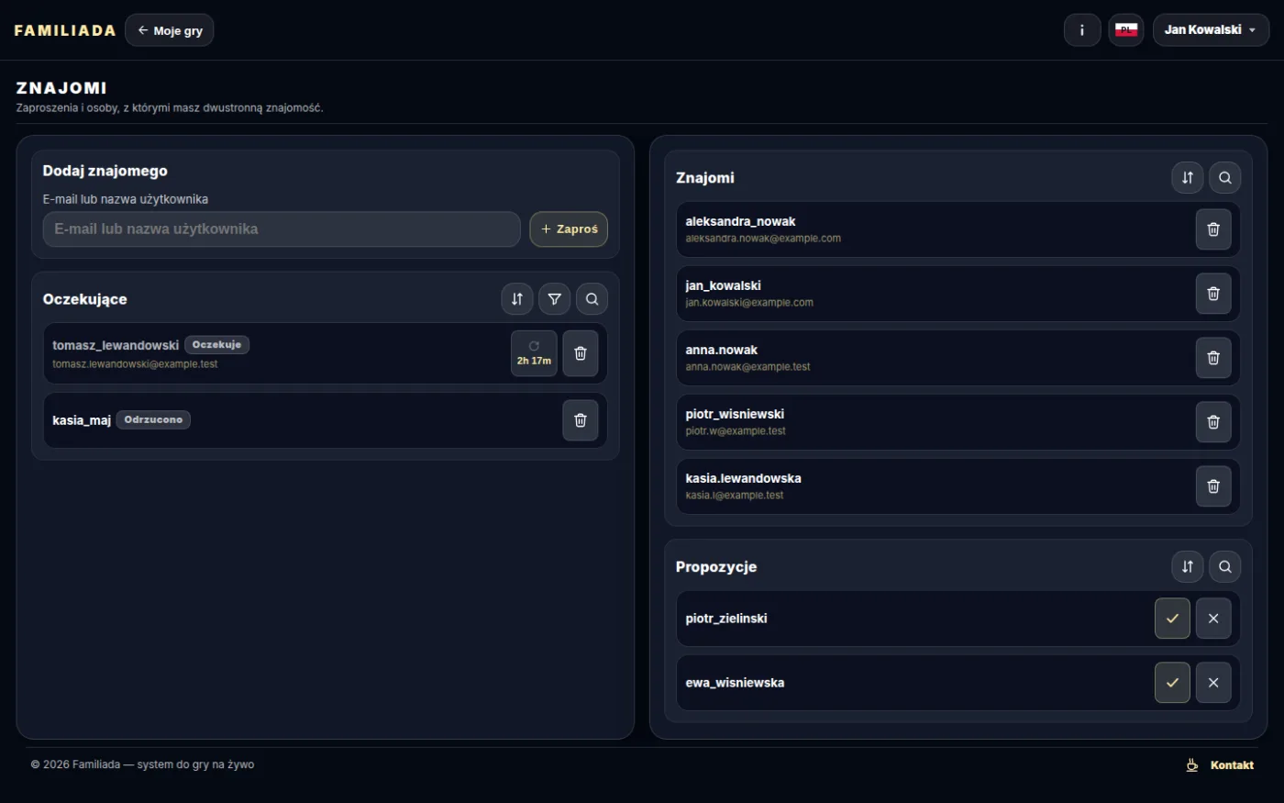The height and width of the screenshot is (803, 1284).
Task: Search within the Propozycje list
Action: [1225, 567]
